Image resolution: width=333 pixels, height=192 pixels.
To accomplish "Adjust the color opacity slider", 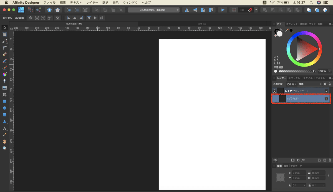I will 297,71.
